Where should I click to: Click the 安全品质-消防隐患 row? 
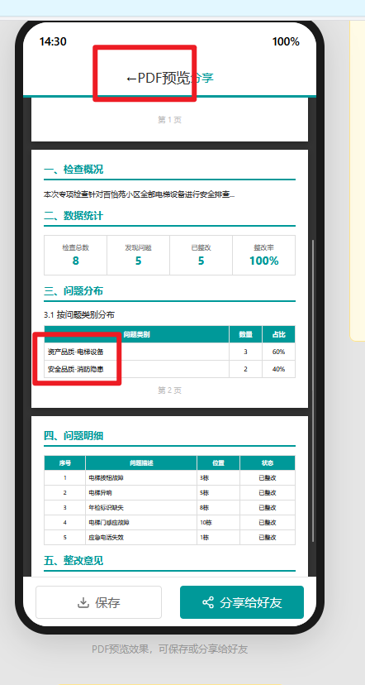169,369
